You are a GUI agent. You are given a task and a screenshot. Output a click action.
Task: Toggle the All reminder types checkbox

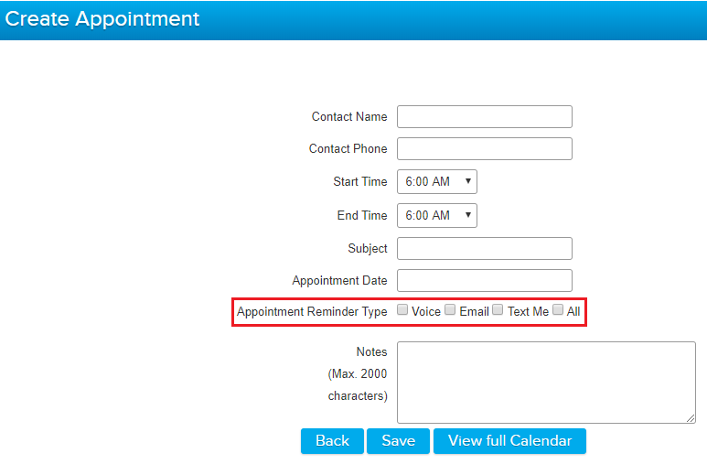[x=558, y=310]
